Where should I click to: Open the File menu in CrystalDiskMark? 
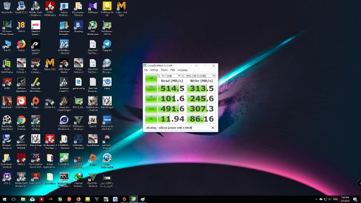point(146,70)
